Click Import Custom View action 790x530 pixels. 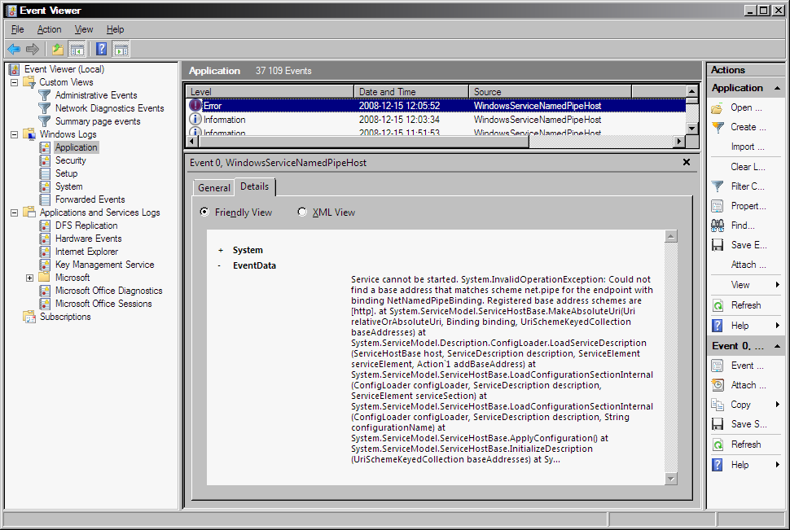click(748, 147)
